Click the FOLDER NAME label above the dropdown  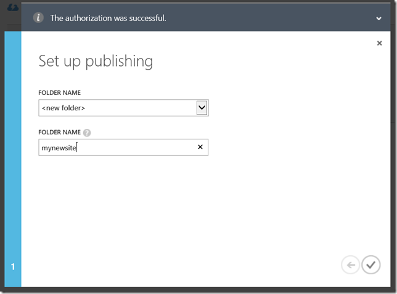coord(60,92)
